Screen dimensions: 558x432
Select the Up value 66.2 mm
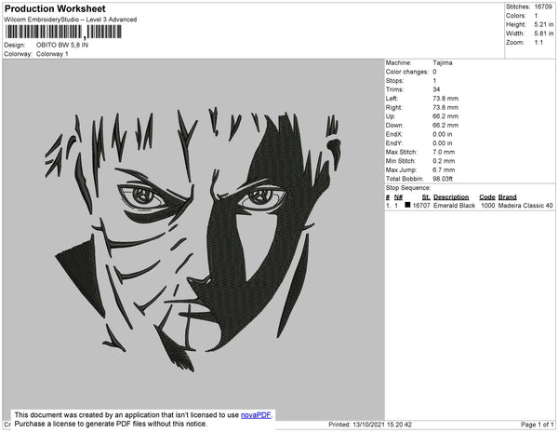click(445, 116)
